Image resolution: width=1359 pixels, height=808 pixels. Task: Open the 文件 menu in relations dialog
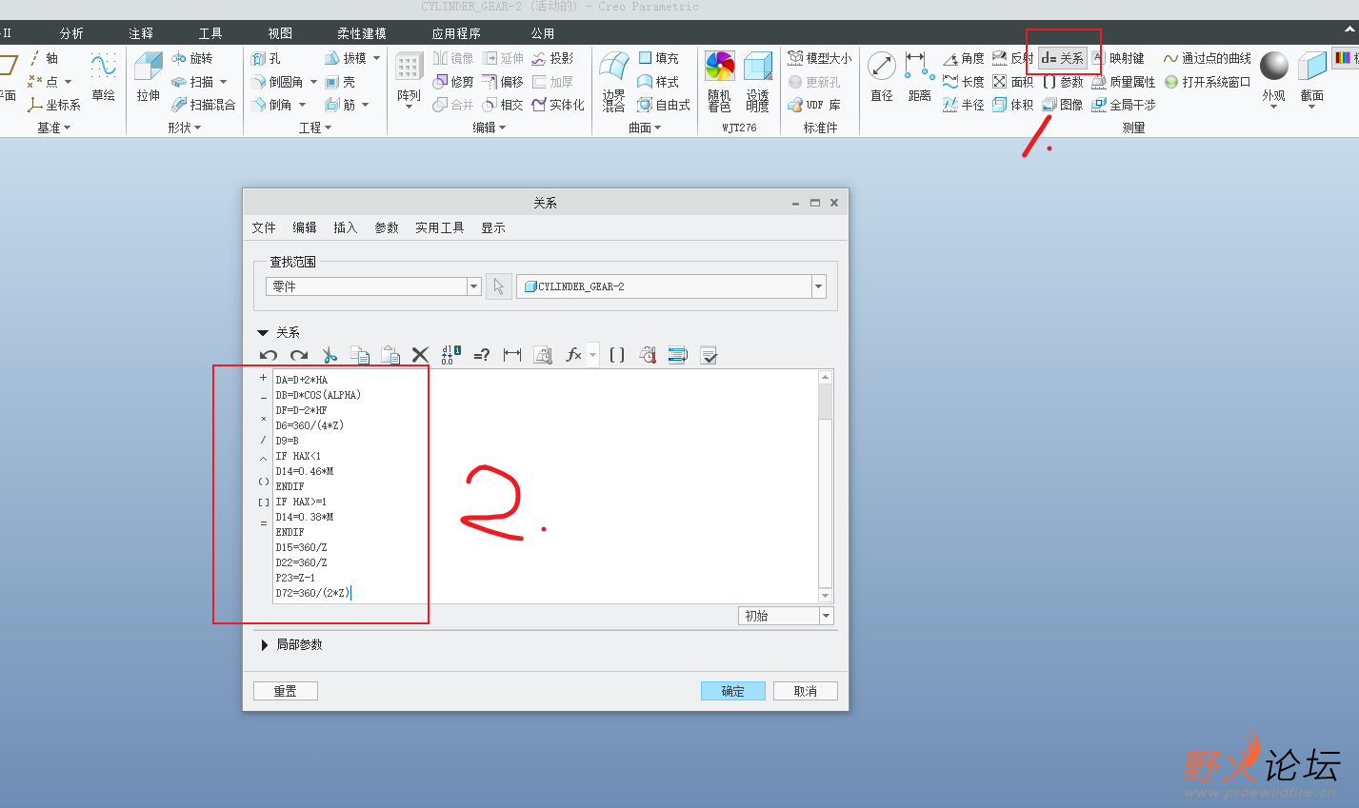coord(264,227)
